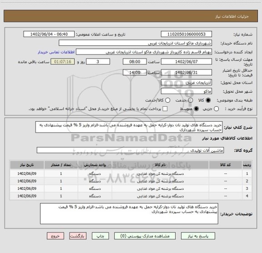Click row 3 quantity cell 1
Viewport: 262px width, 253px height.
tap(61, 189)
